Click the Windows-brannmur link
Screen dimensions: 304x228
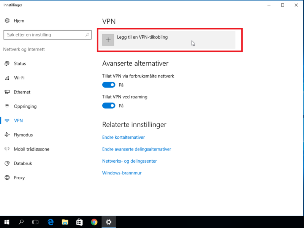point(122,173)
